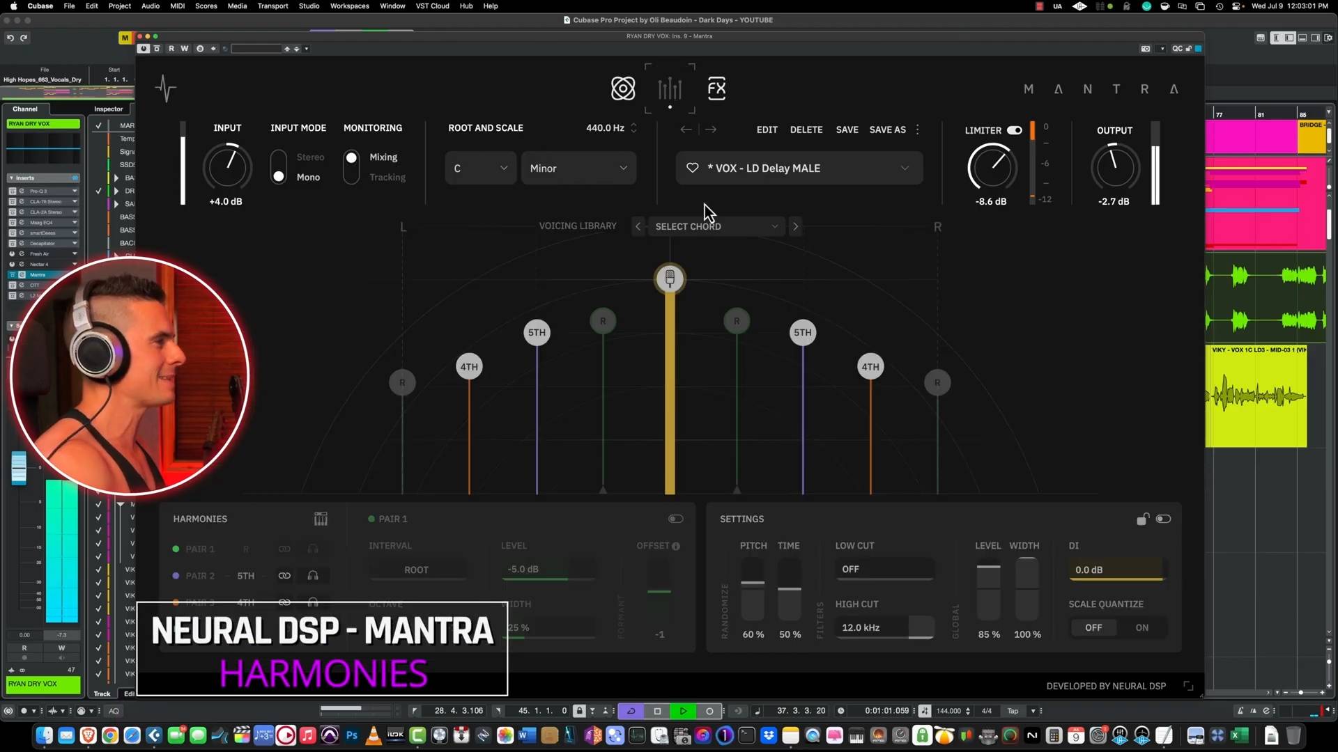This screenshot has height=752, width=1338.
Task: Click the Neural DSP waveform logo icon
Action: click(166, 88)
